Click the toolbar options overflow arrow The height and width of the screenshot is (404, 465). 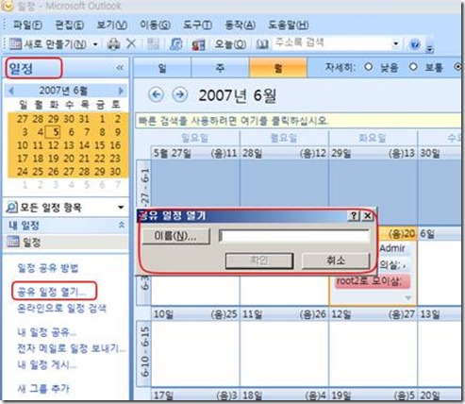pyautogui.click(x=429, y=49)
